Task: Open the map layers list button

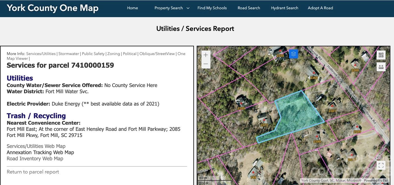Action: (x=294, y=54)
